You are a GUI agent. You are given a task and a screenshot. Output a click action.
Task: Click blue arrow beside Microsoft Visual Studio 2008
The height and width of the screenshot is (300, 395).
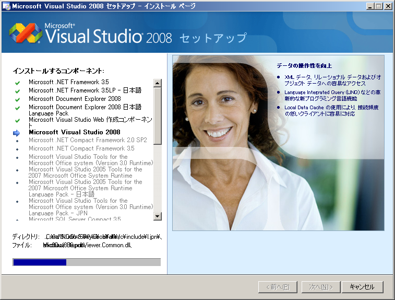tap(17, 133)
